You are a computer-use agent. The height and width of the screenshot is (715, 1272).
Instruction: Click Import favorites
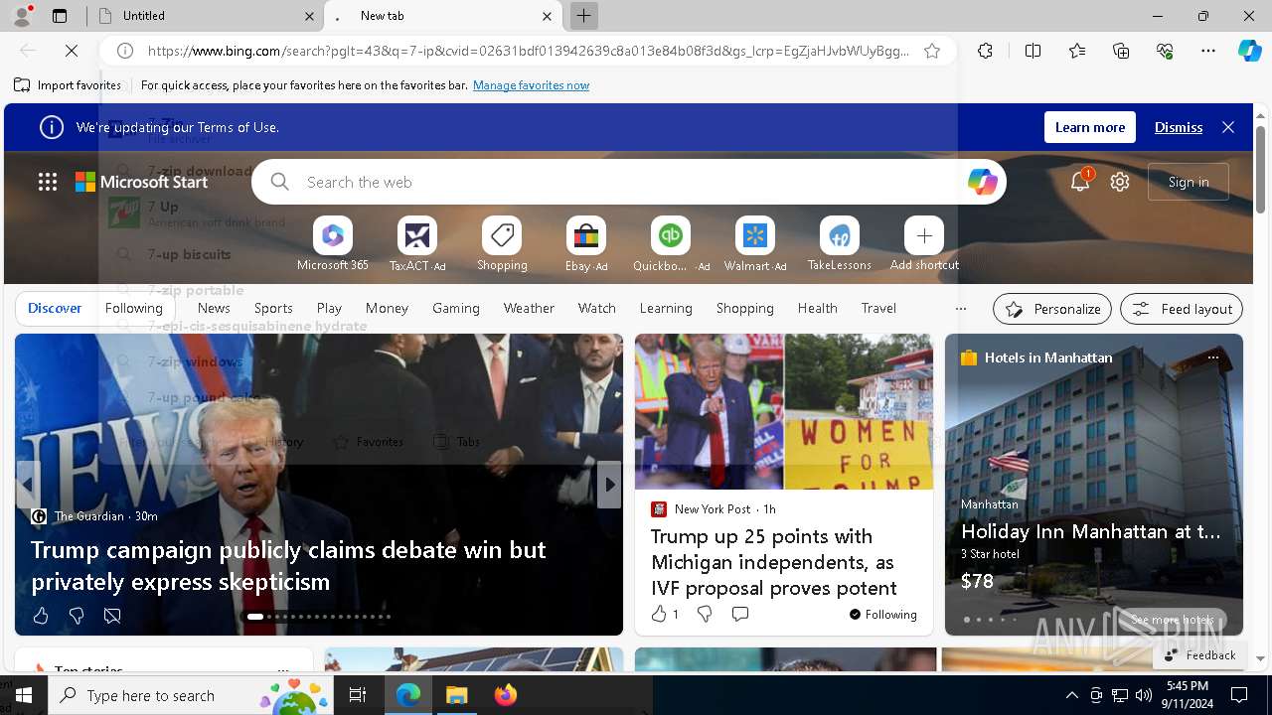pyautogui.click(x=68, y=85)
